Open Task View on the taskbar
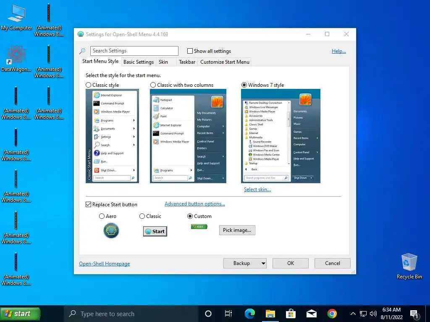This screenshot has height=322, width=430. coord(228,314)
